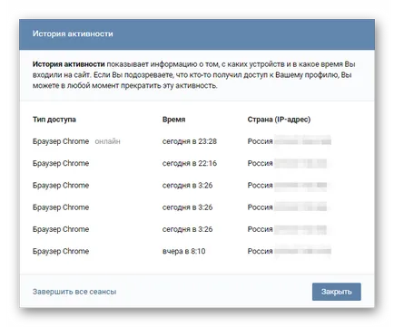Click the Тип доступа column header
Screen dimensions: 394x327
(x=54, y=120)
